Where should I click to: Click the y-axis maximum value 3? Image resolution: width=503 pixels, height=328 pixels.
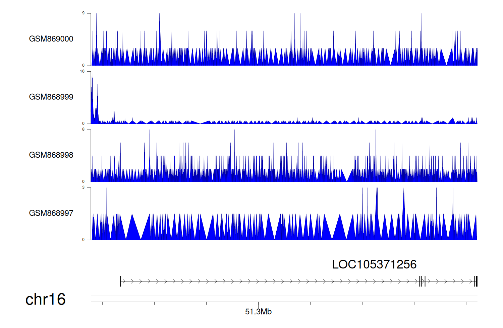tap(83, 187)
